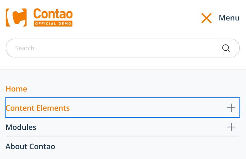Toggle the Menu label in the header
Viewport: 246px width, 159px height.
pyautogui.click(x=229, y=18)
